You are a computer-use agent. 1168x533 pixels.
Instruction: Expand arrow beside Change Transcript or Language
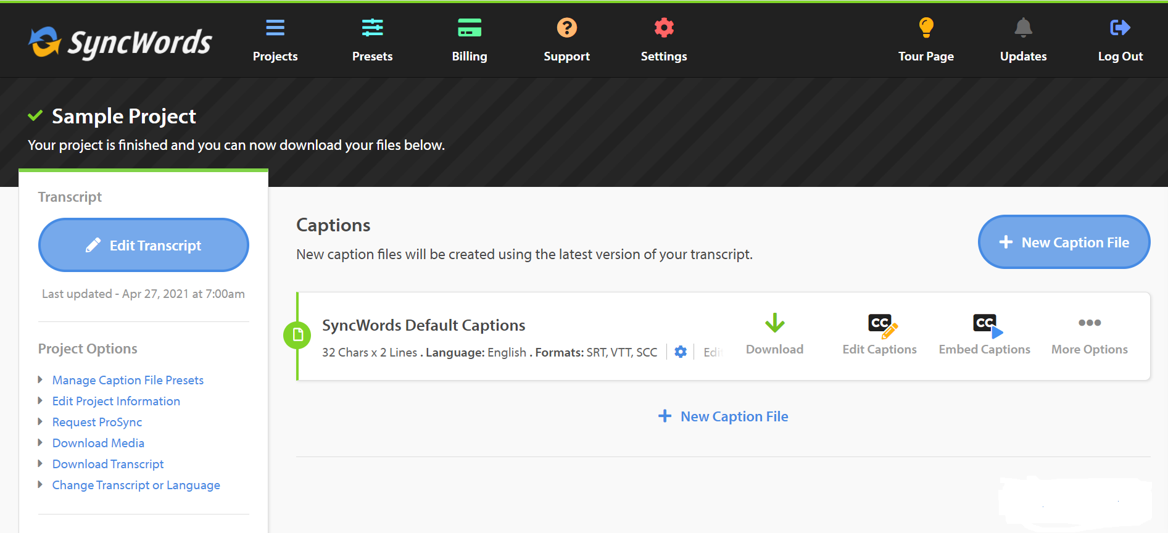click(40, 484)
